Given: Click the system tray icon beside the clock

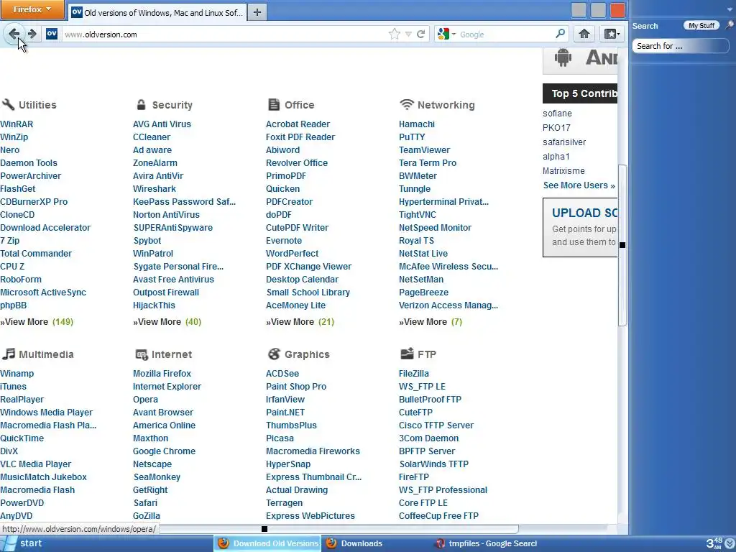Looking at the screenshot, I should click(730, 543).
